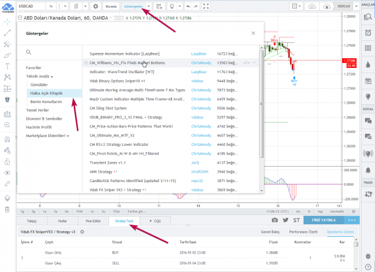Add Transient Zones v1.1 indicator

[108, 163]
